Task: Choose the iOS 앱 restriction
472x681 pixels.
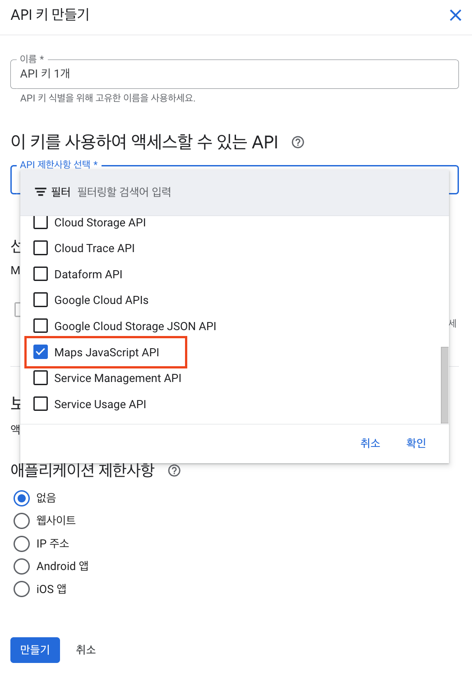Action: coord(21,589)
